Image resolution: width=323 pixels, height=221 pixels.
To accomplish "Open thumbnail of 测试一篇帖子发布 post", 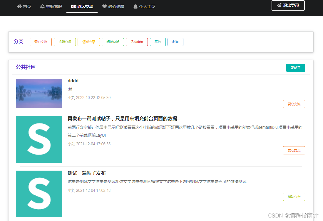I will (x=39, y=194).
